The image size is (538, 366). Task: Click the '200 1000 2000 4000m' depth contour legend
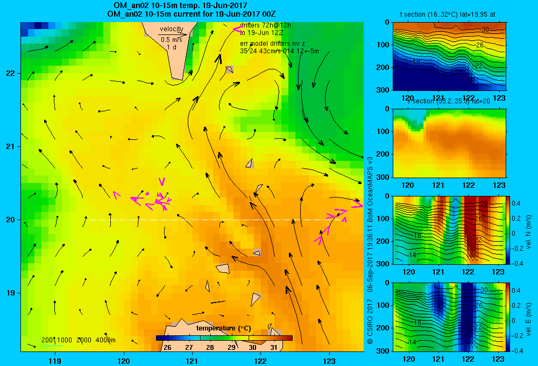point(78,340)
